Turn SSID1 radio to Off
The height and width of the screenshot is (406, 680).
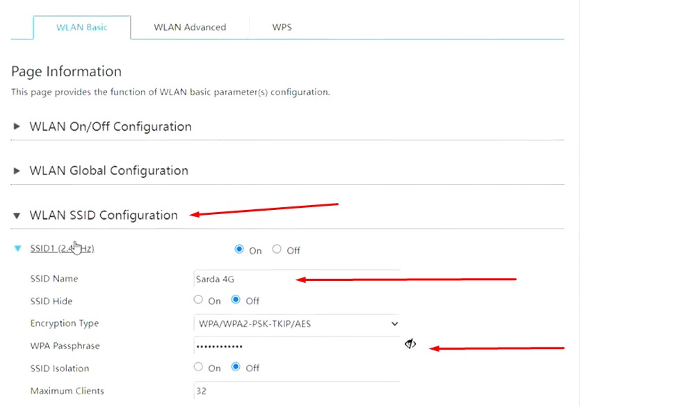point(277,249)
